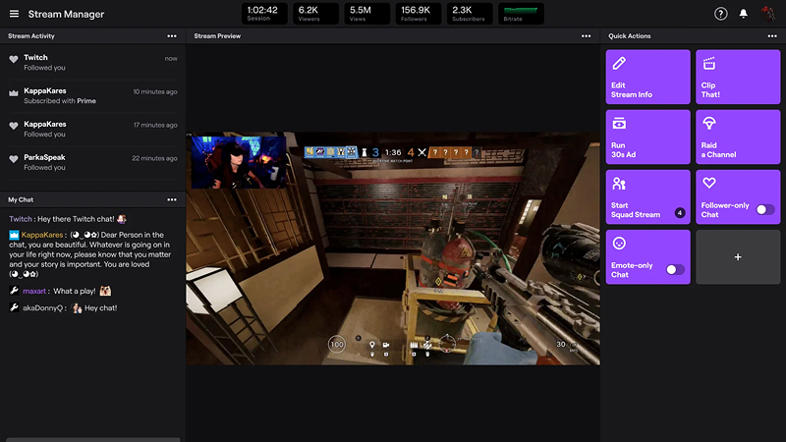This screenshot has height=442, width=786.
Task: Click the pencil icon on Edit Stream Info
Action: pos(619,63)
